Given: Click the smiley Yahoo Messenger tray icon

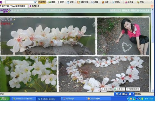Looking at the screenshot, I should tap(131, 99).
